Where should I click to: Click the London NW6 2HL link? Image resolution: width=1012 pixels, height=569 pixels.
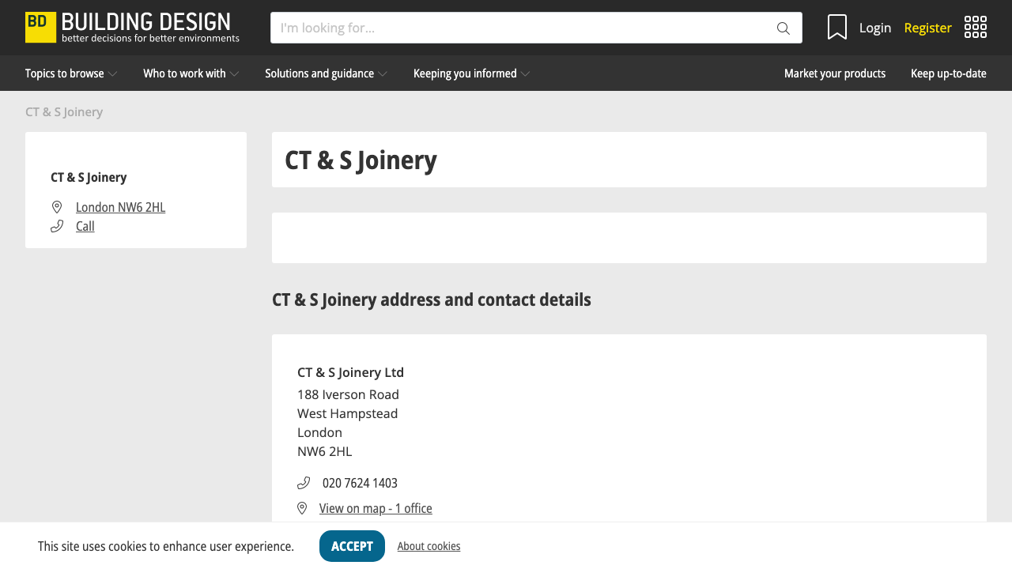120,206
